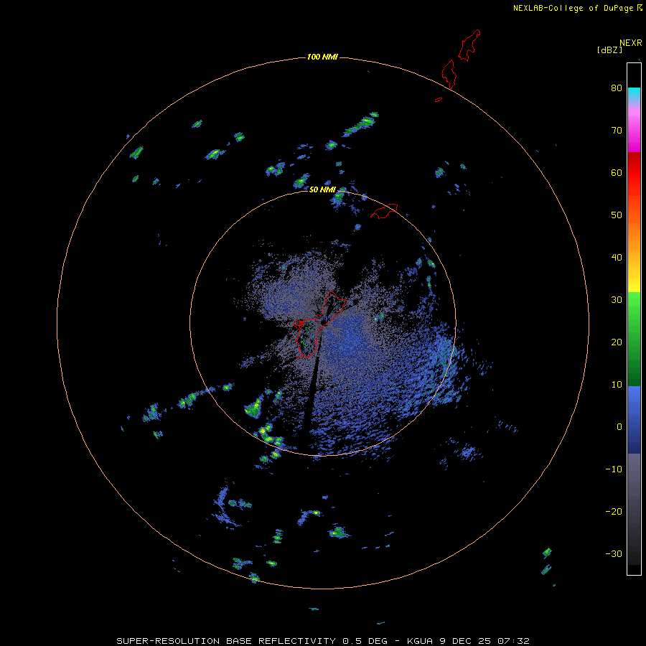
Task: Click the red Guam island outline at center
Action: pyautogui.click(x=321, y=323)
